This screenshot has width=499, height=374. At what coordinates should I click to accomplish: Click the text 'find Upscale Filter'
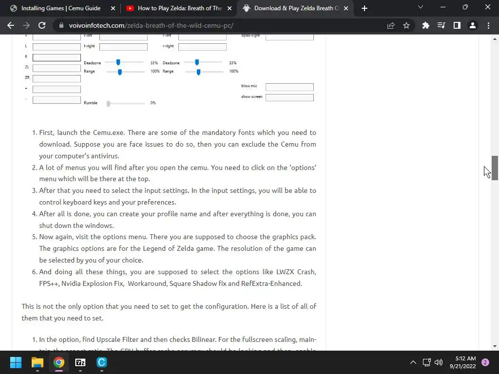coord(111,339)
